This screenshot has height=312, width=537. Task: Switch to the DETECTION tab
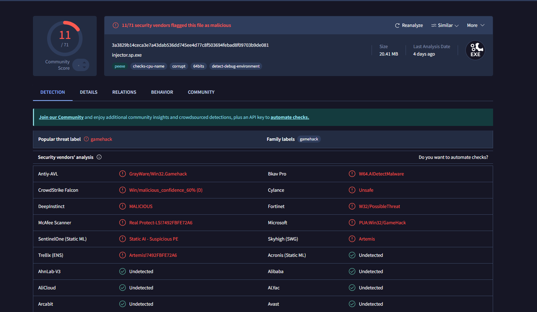click(53, 92)
